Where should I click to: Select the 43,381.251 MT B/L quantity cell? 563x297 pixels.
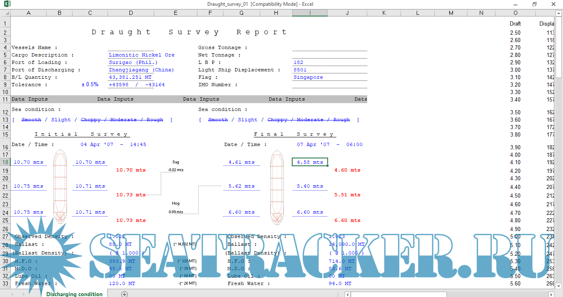pyautogui.click(x=130, y=77)
